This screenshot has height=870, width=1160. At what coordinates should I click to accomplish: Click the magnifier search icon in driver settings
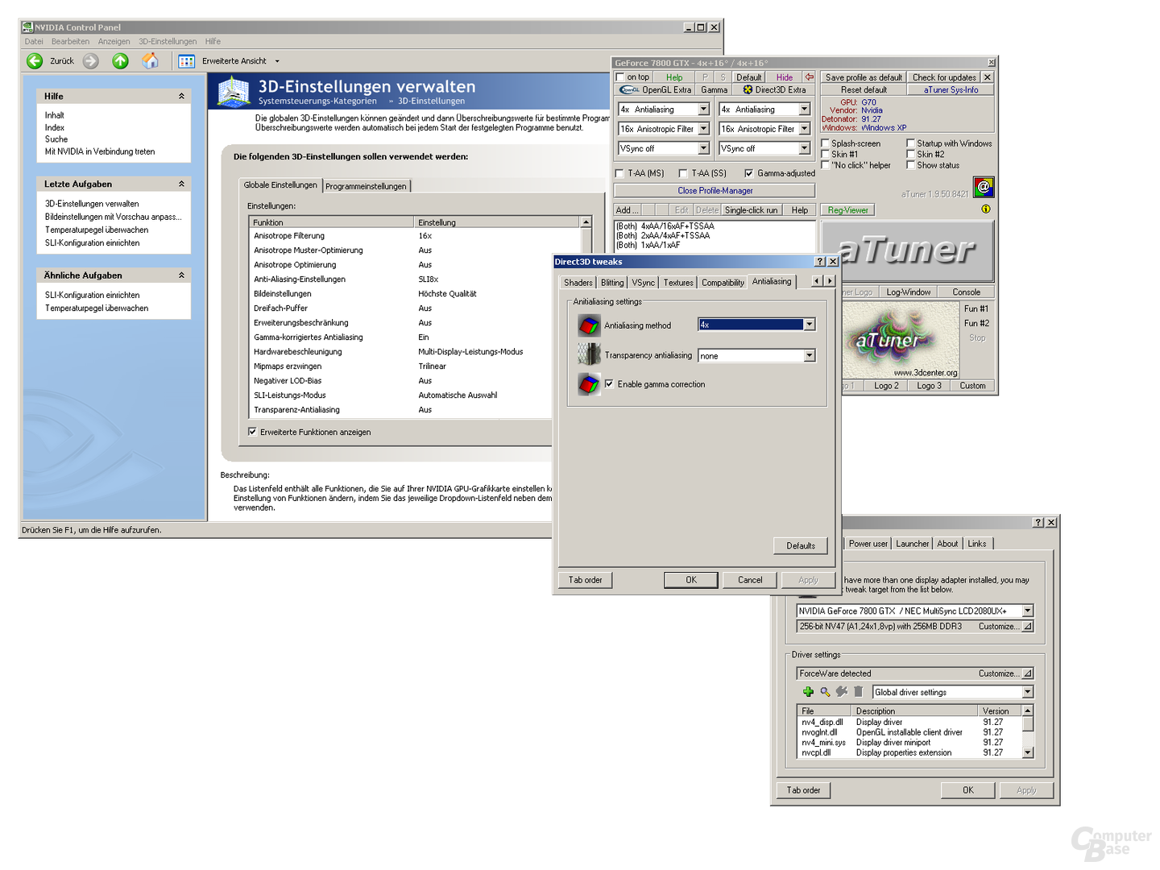tap(825, 692)
